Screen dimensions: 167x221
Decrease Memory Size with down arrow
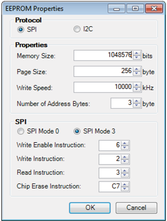[136, 58]
